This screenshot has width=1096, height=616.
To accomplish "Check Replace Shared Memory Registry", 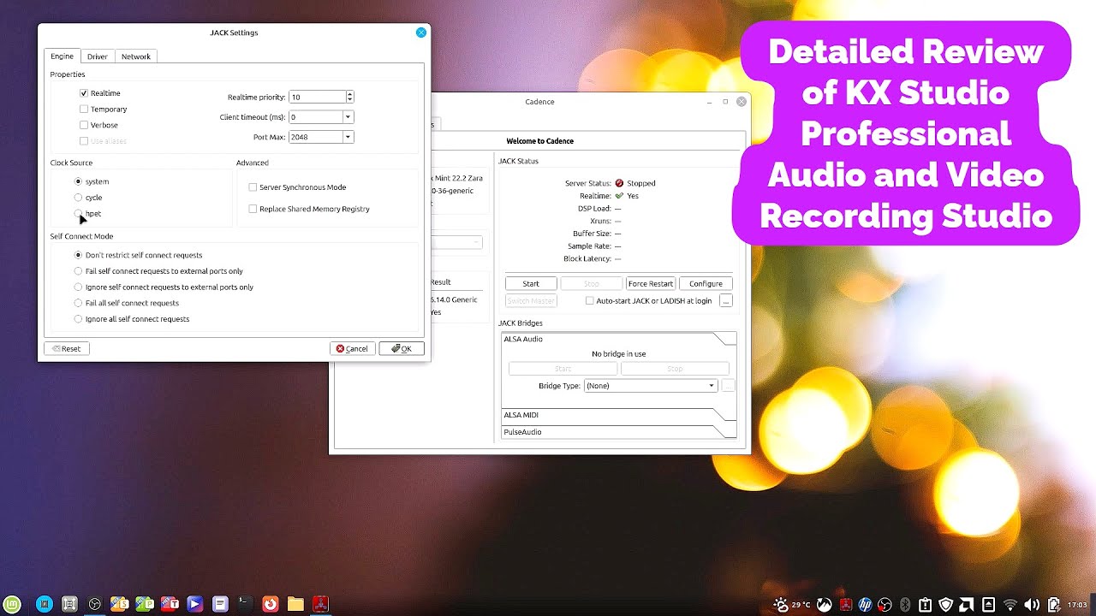I will [x=253, y=209].
